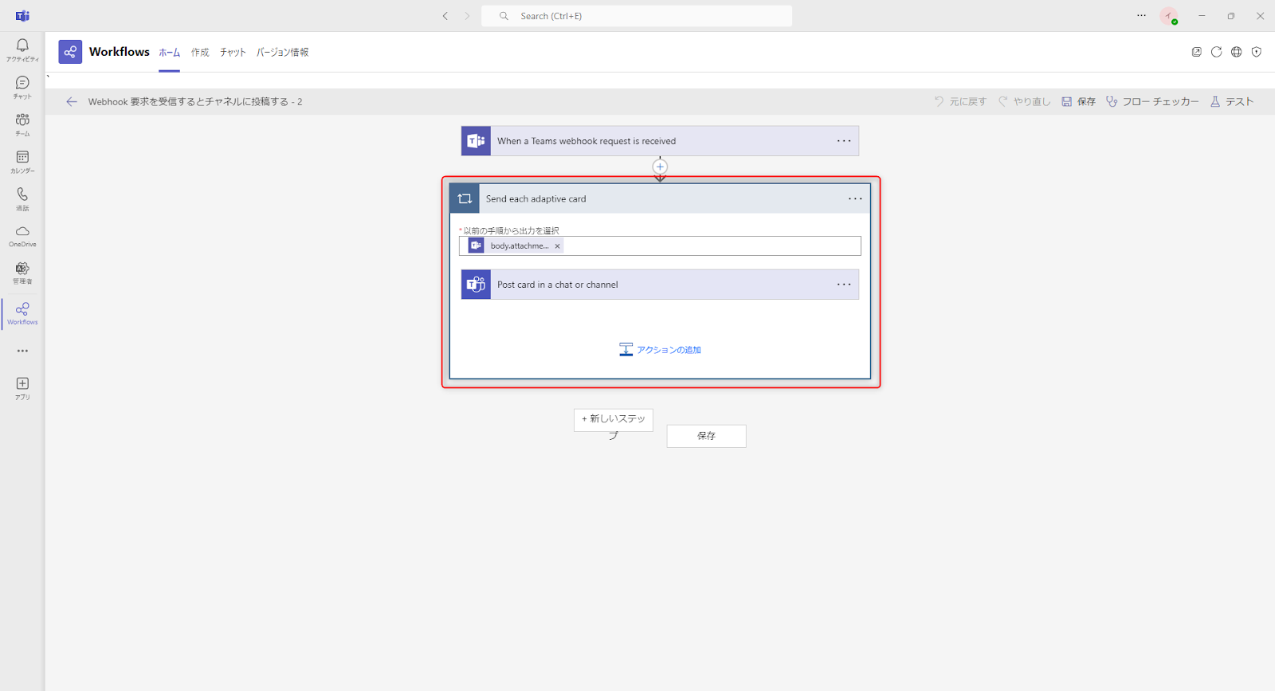Click the Teams logo in title bar

(x=22, y=16)
